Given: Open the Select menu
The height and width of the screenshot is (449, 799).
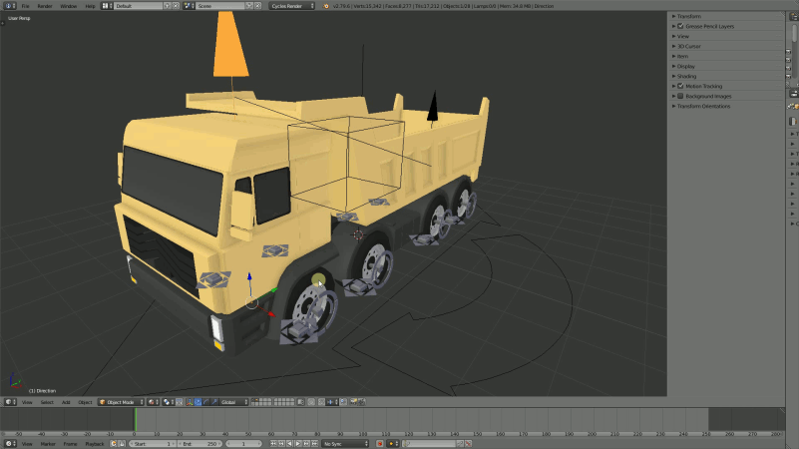Looking at the screenshot, I should point(47,402).
